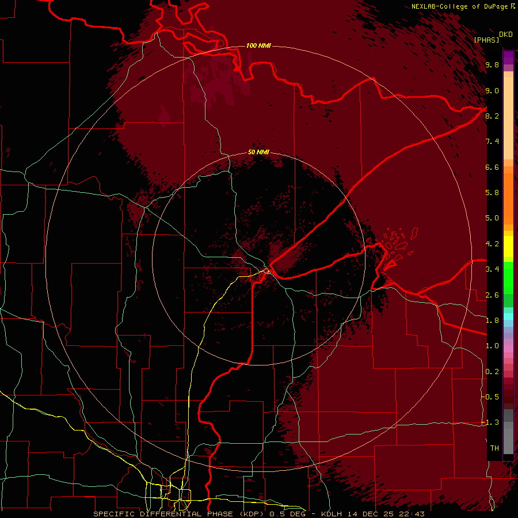
Task: Click the purple top segment of the color bar
Action: coord(508,58)
